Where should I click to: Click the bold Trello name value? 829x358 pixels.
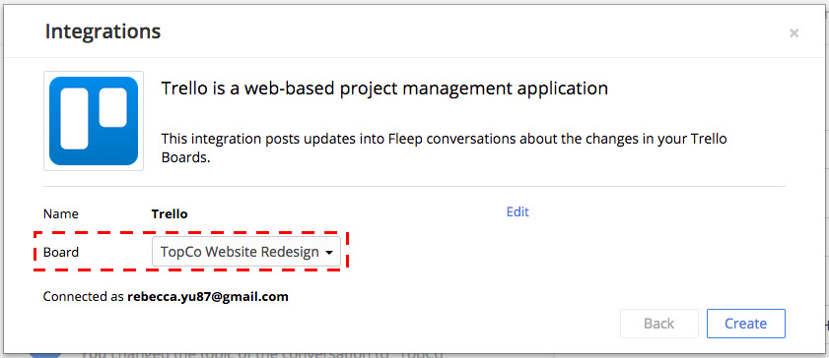click(170, 214)
